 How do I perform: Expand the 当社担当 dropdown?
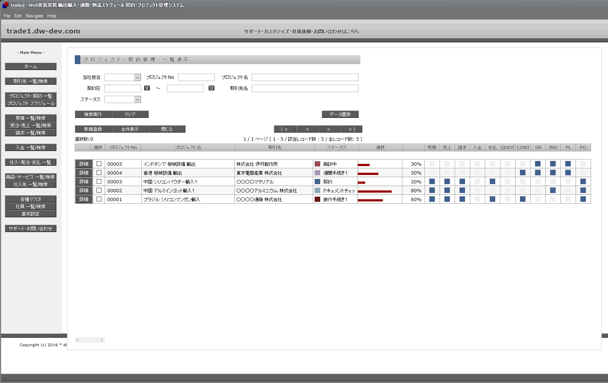pos(137,77)
